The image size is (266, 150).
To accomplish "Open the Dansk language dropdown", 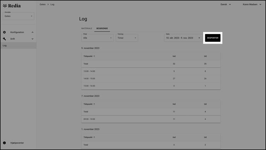I will 226,4.
